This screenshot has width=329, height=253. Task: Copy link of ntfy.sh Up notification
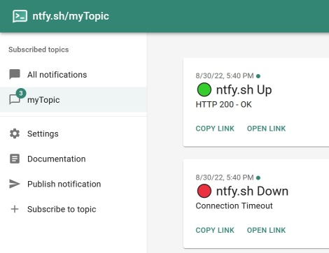[x=215, y=129]
